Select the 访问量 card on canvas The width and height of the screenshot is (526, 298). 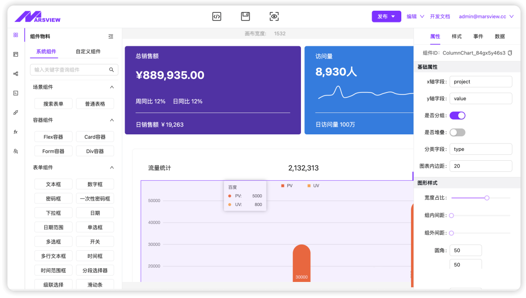coord(359,90)
